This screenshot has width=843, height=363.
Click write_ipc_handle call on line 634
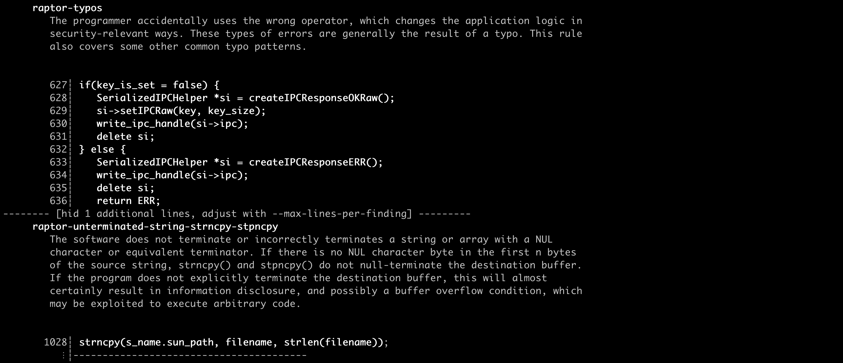tap(172, 175)
